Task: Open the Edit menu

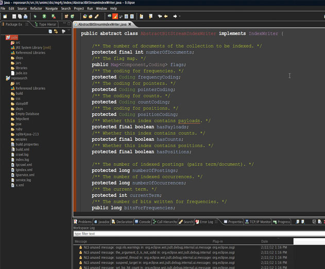Action: (11, 9)
